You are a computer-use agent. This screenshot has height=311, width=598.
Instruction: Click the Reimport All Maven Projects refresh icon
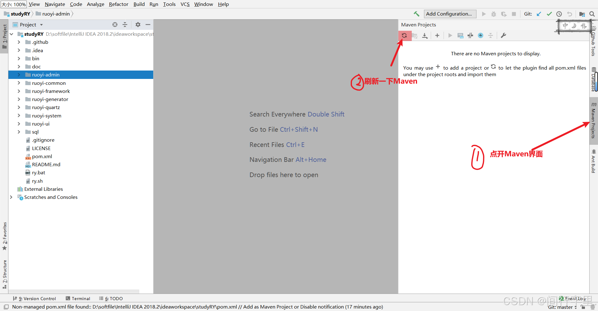point(404,35)
